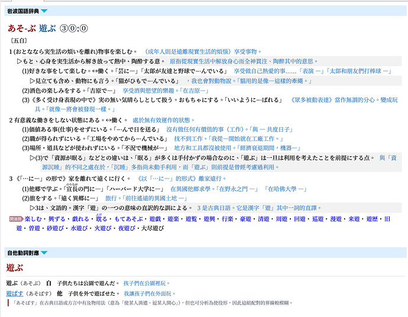Click example 子供を外で遊ばせた
Viewport: 408px width, 317px height.
[x=93, y=293]
